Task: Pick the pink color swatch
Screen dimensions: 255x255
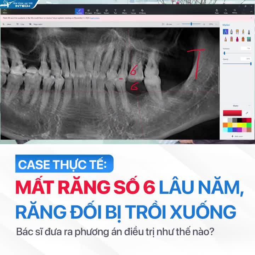Action: (244, 130)
